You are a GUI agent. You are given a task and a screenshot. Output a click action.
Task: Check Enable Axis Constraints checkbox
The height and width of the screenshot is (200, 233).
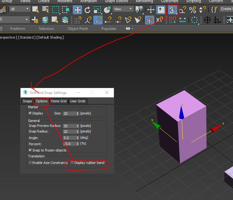(x=30, y=162)
